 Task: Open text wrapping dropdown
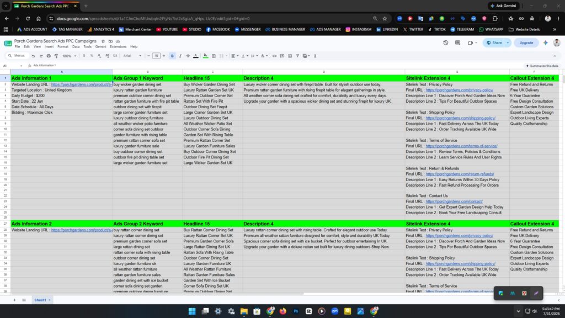[x=254, y=56]
